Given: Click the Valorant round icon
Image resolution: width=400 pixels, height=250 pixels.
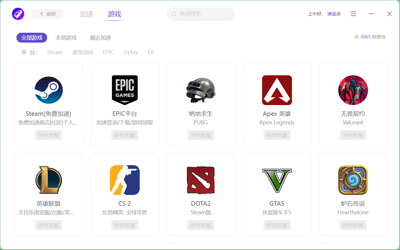Looking at the screenshot, I should click(x=353, y=90).
